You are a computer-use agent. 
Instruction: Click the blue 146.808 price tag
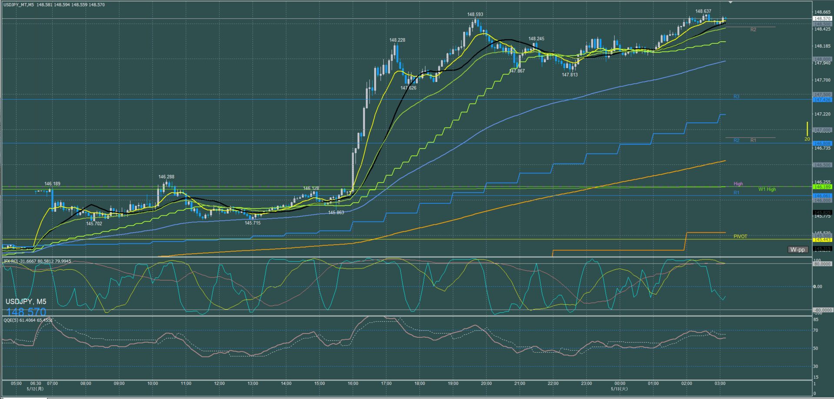(822, 143)
